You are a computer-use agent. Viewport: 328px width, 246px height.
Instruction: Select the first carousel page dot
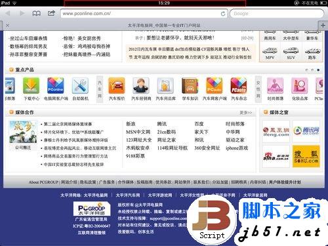(x=306, y=70)
